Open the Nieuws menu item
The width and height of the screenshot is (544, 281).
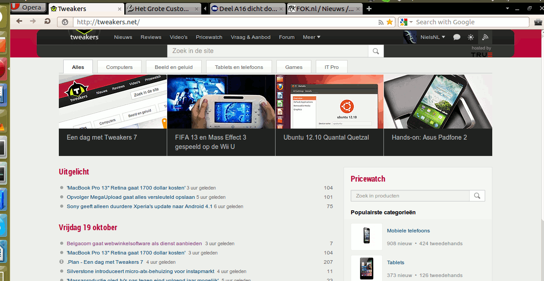(123, 37)
